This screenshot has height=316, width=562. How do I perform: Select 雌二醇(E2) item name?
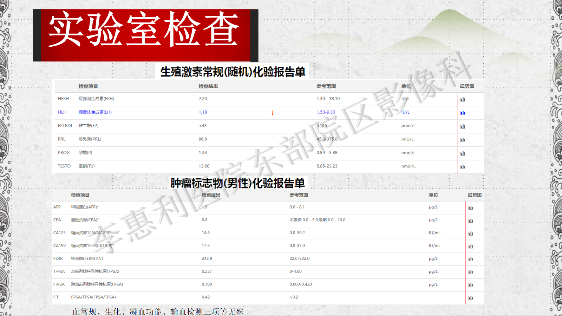tap(89, 126)
